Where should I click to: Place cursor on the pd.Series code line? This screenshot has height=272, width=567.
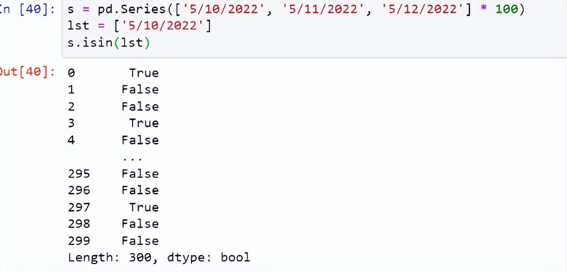click(x=296, y=9)
